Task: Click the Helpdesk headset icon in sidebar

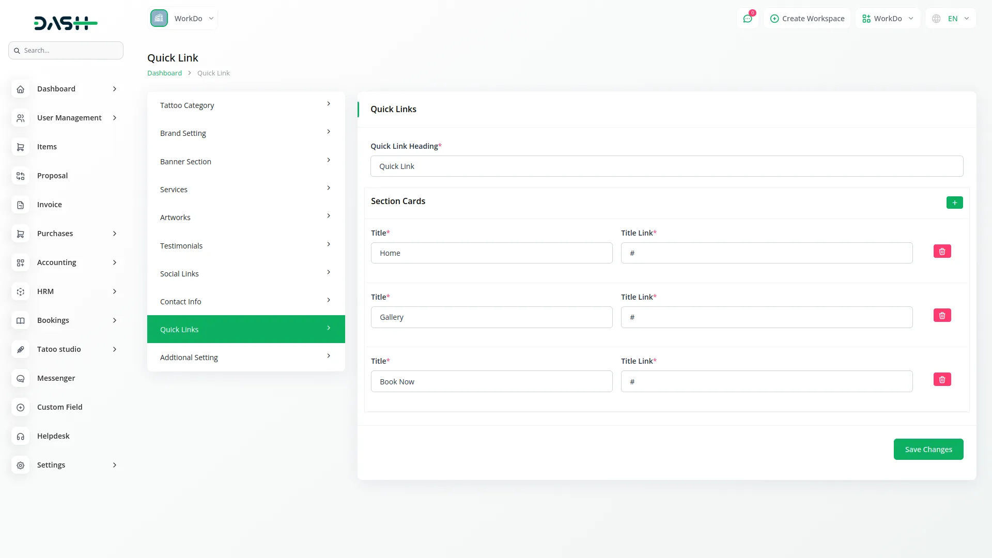Action: point(20,437)
